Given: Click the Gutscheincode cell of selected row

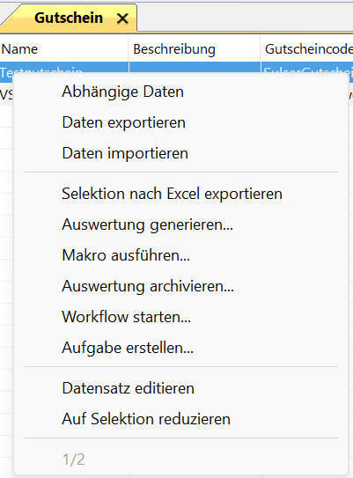Looking at the screenshot, I should [x=307, y=68].
